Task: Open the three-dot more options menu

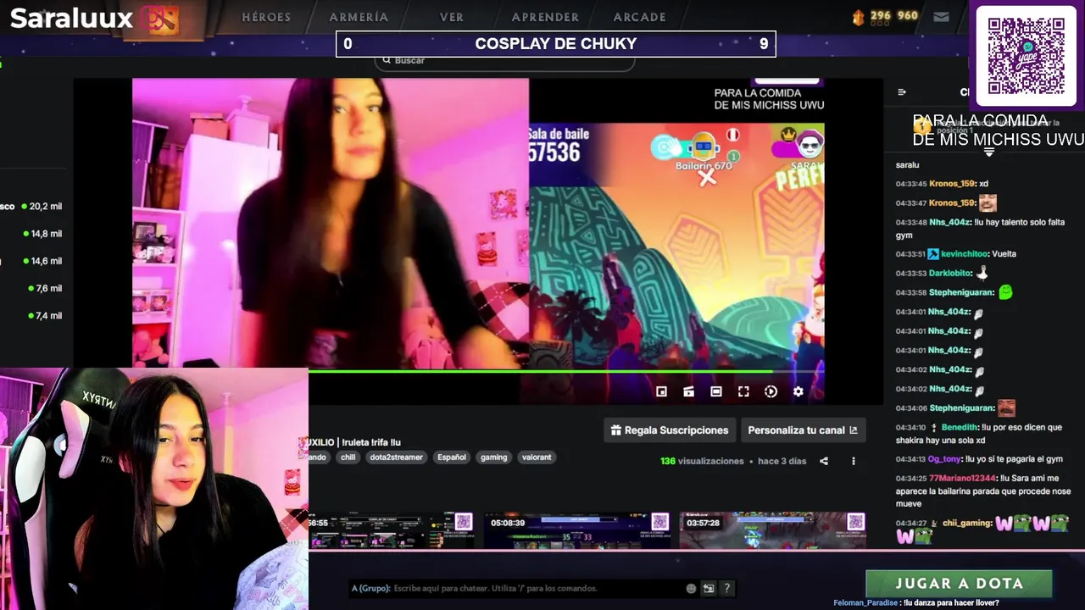Action: (x=854, y=461)
